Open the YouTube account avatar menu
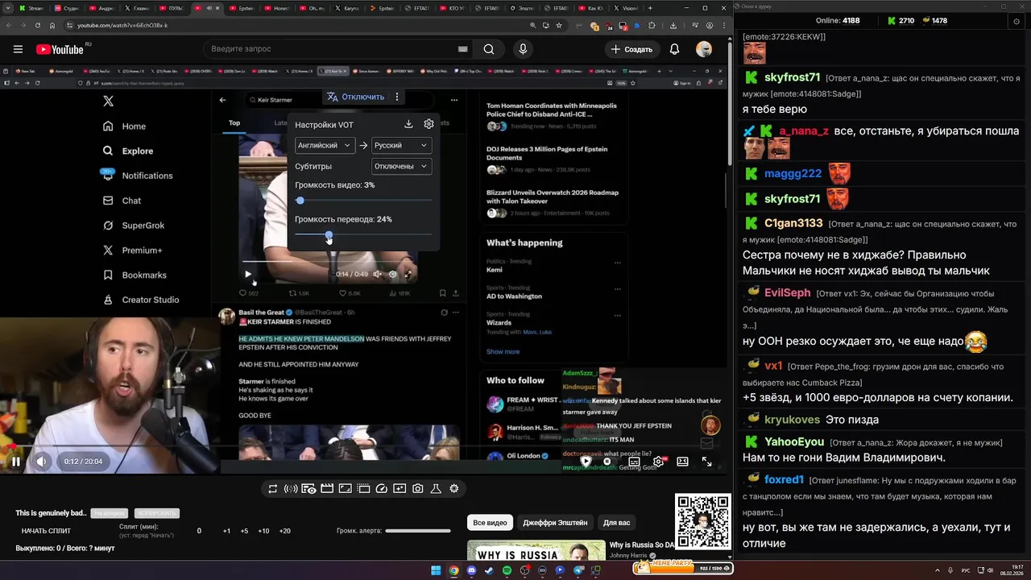Screen dimensions: 1031x580 [x=704, y=49]
